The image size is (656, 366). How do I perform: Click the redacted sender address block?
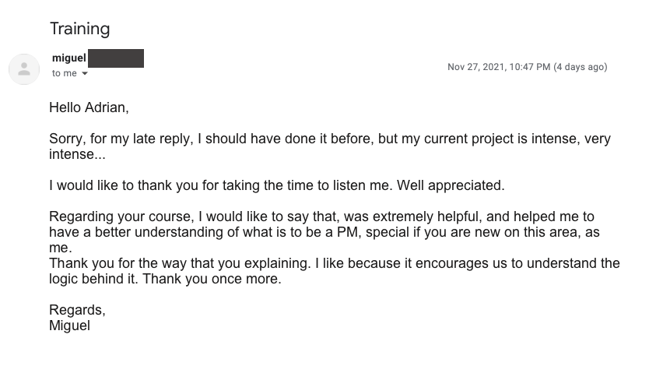pos(116,58)
